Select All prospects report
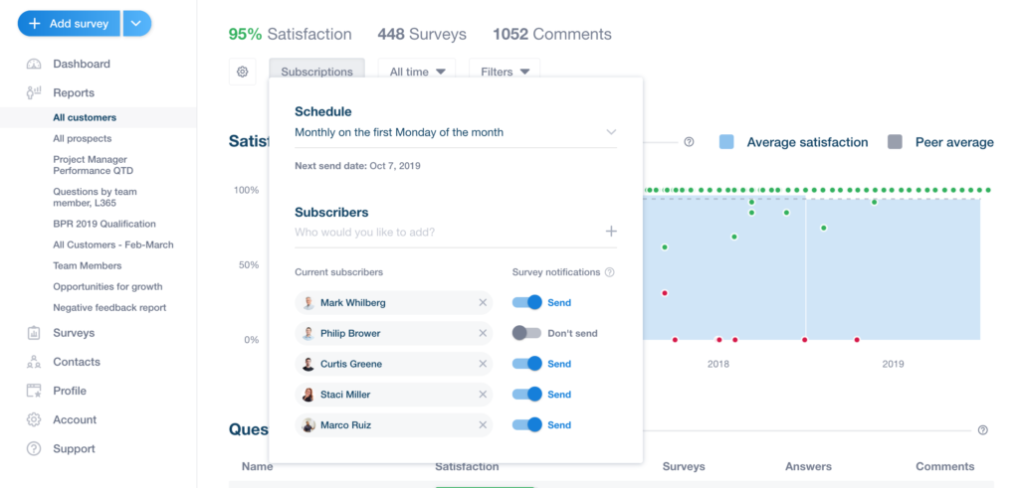 tap(82, 138)
